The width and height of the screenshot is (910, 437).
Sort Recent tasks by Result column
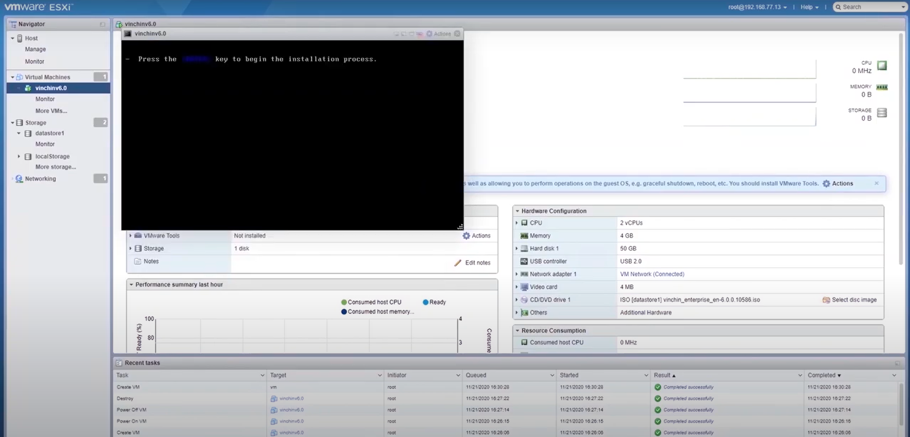tap(727, 375)
